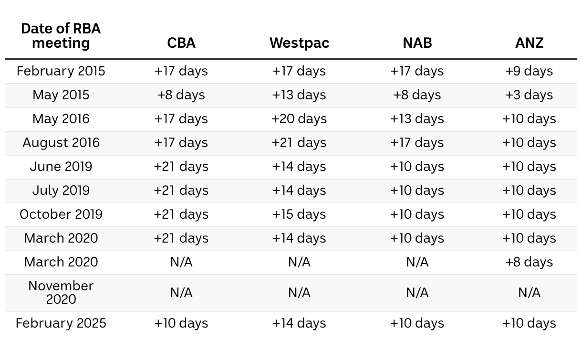The width and height of the screenshot is (582, 340).
Task: Select the CBA column header
Action: [x=181, y=43]
